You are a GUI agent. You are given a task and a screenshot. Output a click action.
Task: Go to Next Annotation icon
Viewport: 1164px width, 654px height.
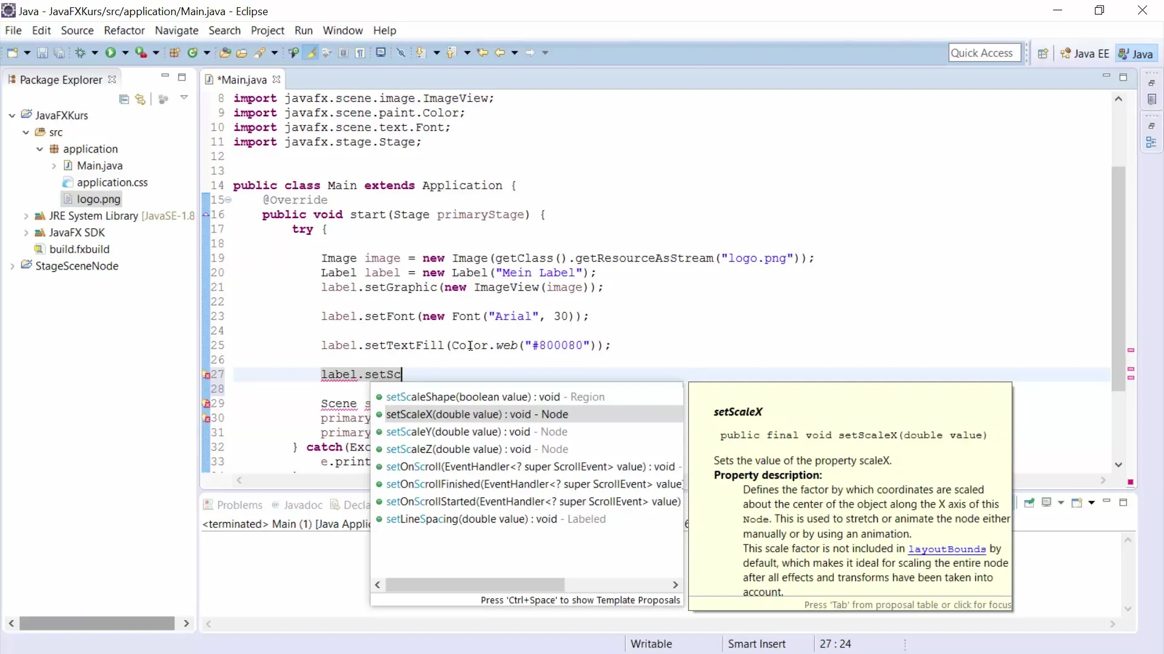420,53
